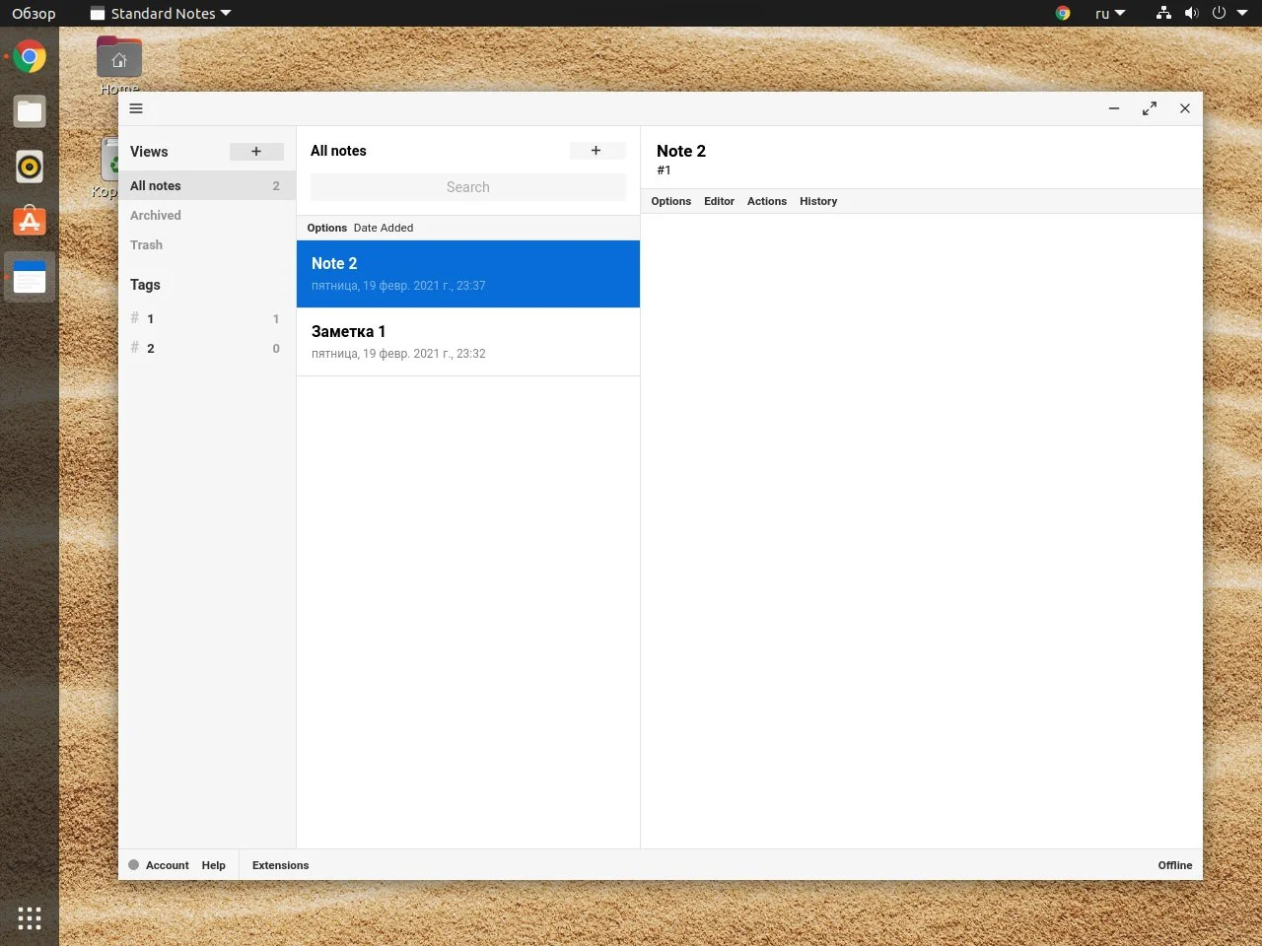The height and width of the screenshot is (946, 1262).
Task: Open the hamburger menu in the app window
Action: pyautogui.click(x=136, y=108)
